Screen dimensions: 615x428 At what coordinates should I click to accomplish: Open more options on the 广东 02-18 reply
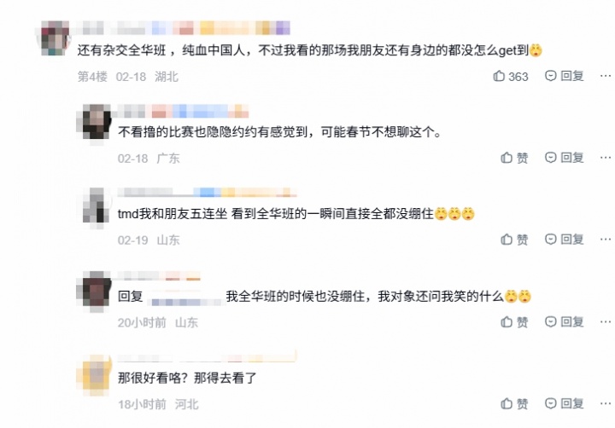point(606,158)
